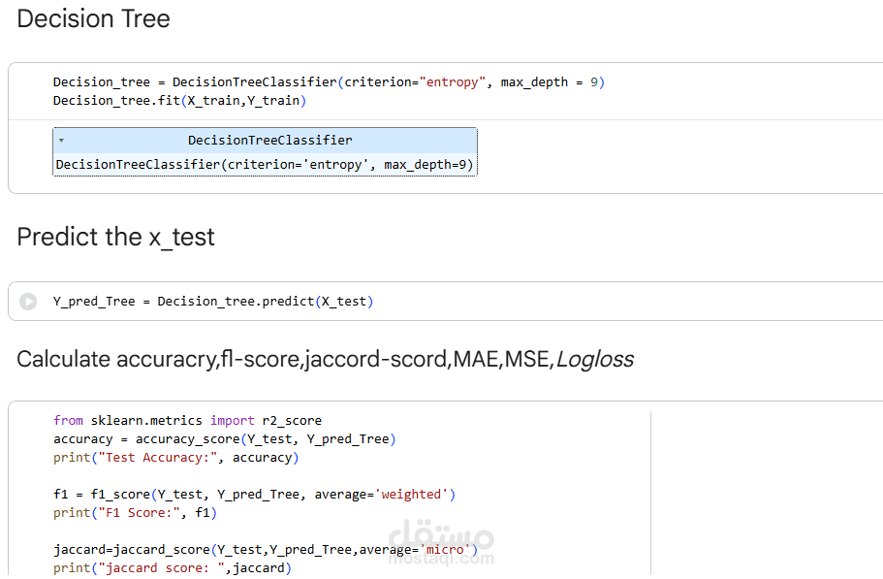Click the 'weighted' average argument
883x579 pixels.
click(413, 495)
